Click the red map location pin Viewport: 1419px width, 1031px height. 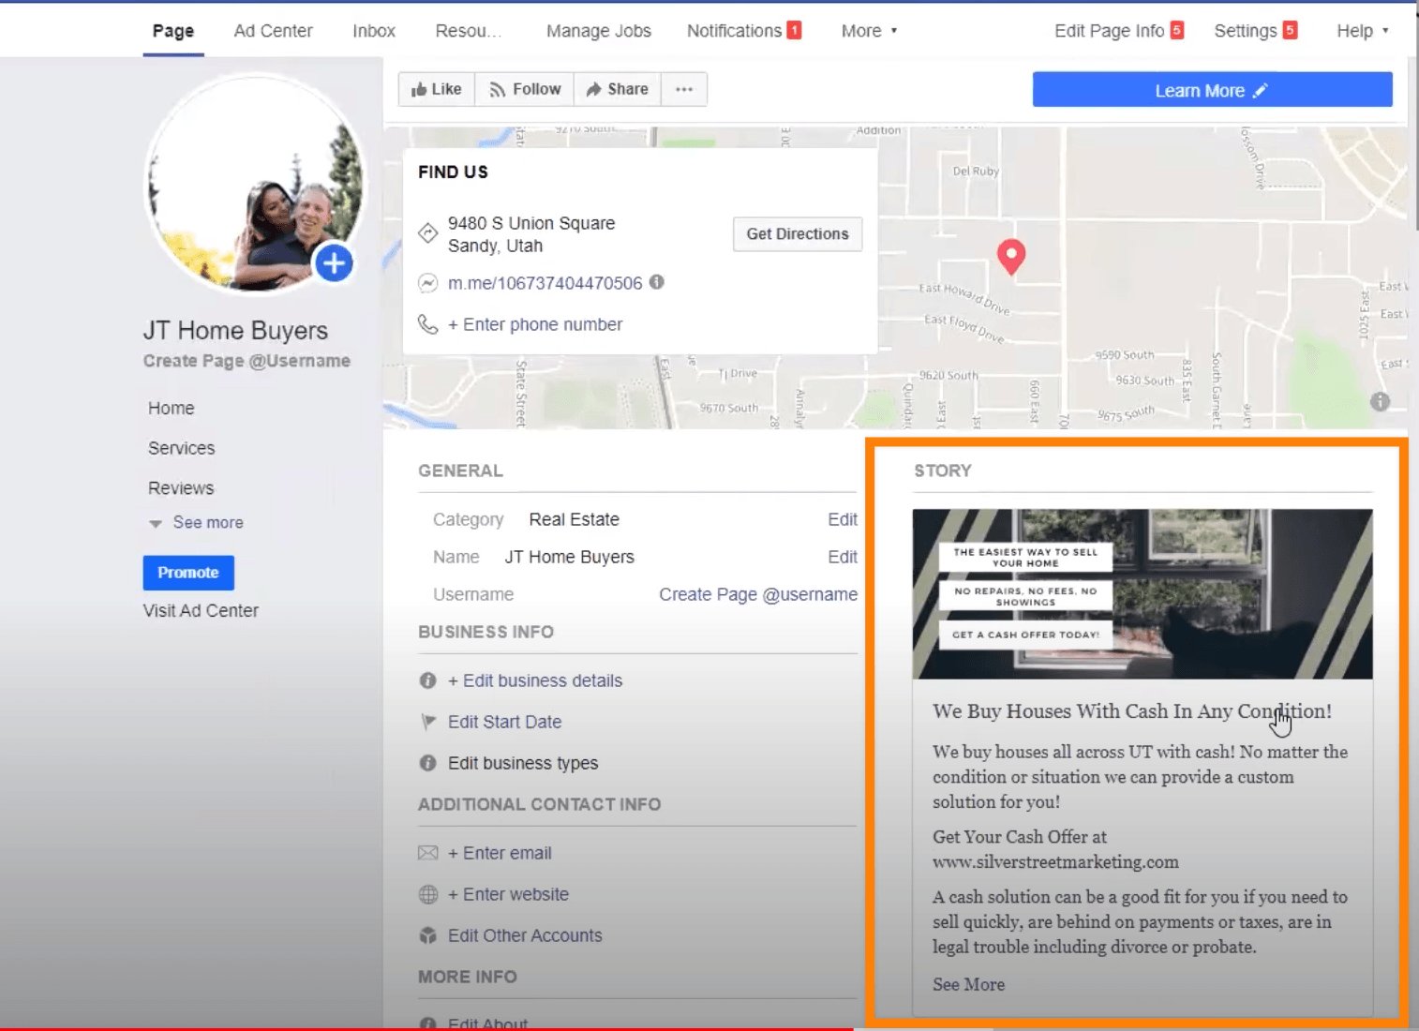tap(1010, 257)
